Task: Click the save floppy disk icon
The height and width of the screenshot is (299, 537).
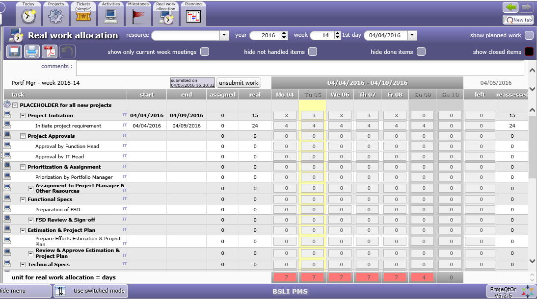Action: 14,51
